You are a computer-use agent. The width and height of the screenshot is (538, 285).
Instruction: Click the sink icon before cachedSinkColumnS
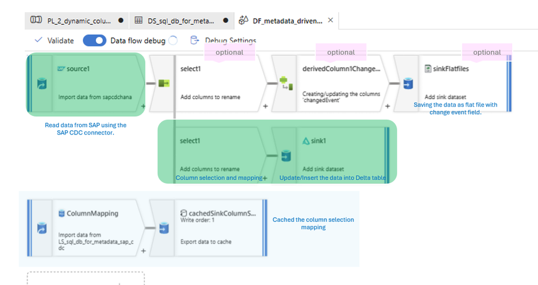(164, 228)
